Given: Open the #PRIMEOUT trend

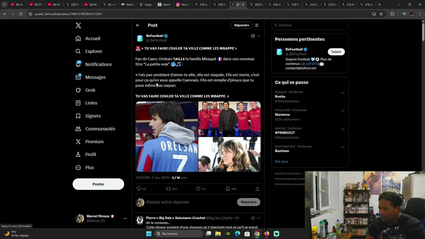Looking at the screenshot, I should pos(285,133).
